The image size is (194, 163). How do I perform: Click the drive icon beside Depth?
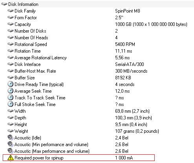11,117
